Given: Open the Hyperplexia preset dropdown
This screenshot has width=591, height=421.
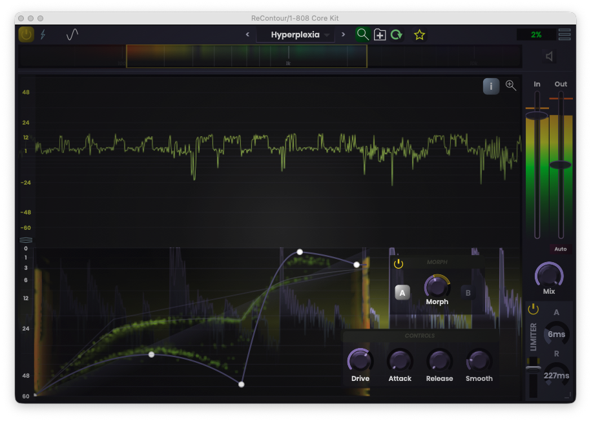Looking at the screenshot, I should [296, 35].
